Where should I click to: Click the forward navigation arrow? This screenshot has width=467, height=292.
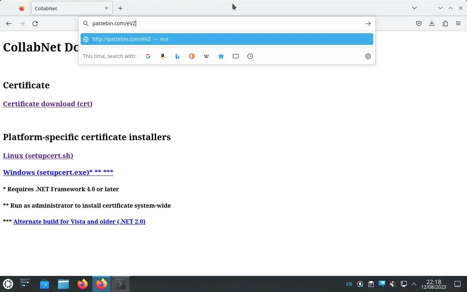22,23
